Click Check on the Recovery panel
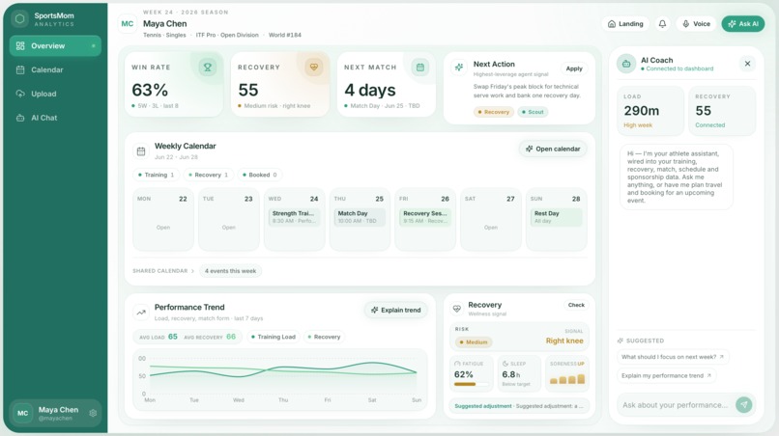Image resolution: width=779 pixels, height=436 pixels. pyautogui.click(x=576, y=305)
